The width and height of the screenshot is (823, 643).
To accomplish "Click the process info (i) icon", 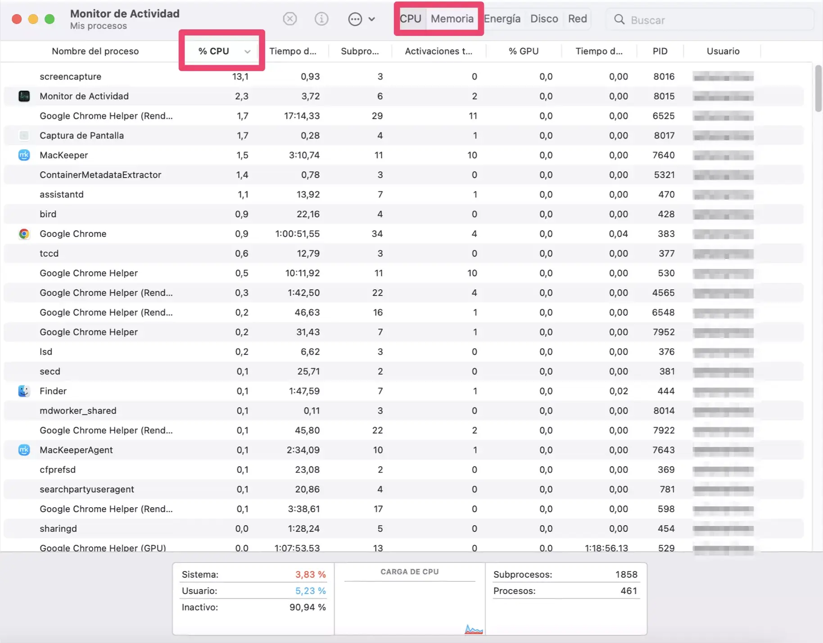I will (x=321, y=19).
